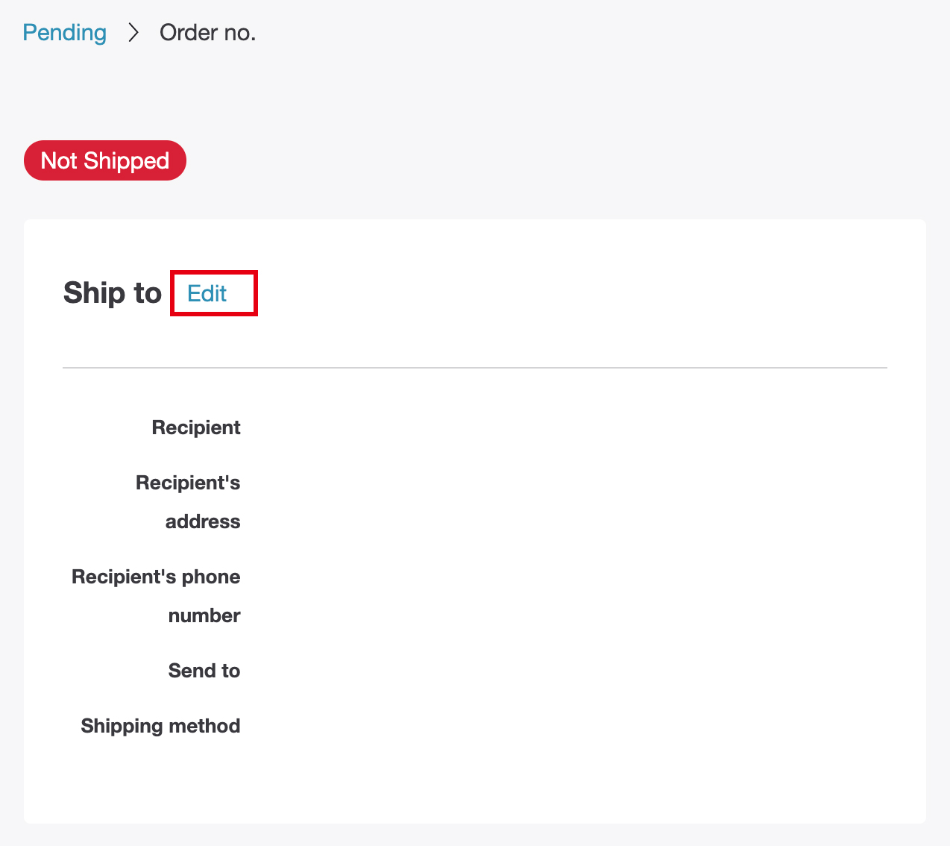Click the Send to label
This screenshot has height=846, width=950.
204,671
